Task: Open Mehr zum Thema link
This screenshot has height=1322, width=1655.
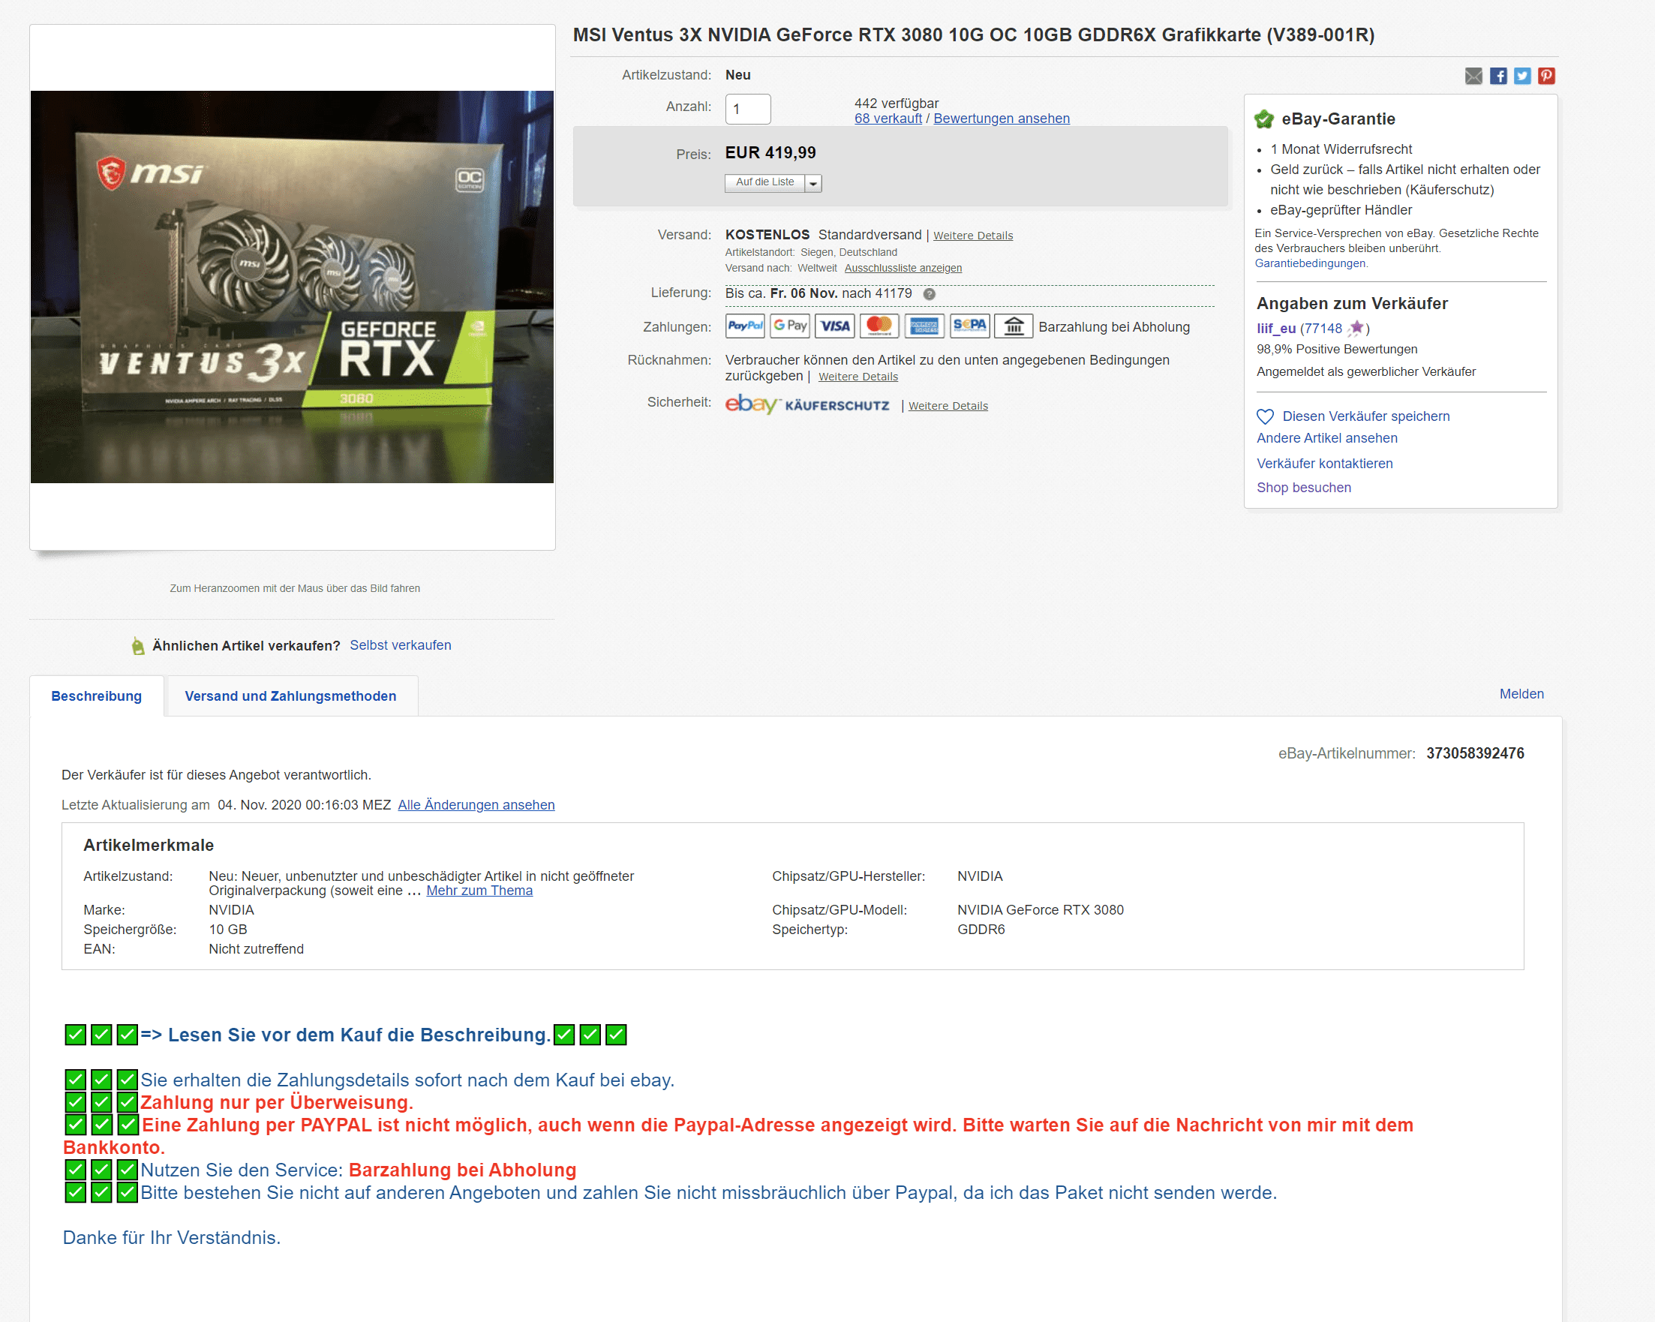Action: pyautogui.click(x=479, y=891)
